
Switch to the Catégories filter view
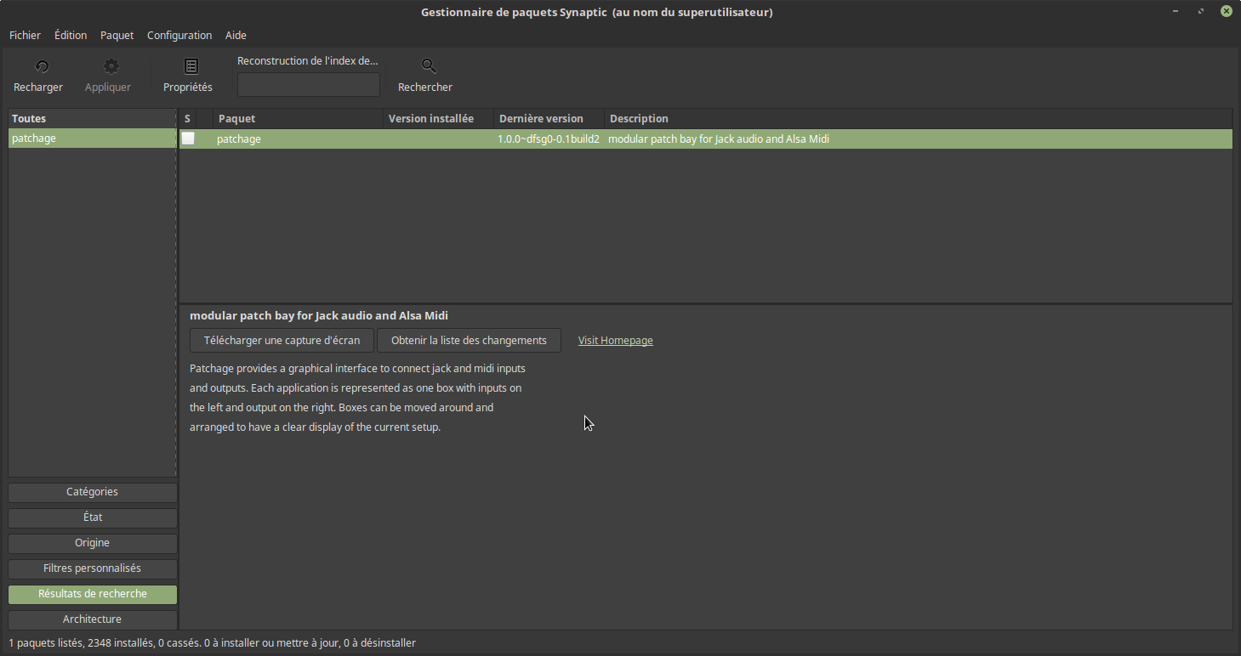coord(93,492)
